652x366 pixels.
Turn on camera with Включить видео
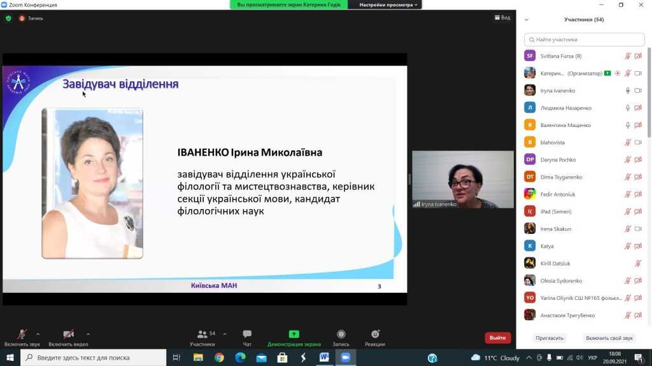68,335
